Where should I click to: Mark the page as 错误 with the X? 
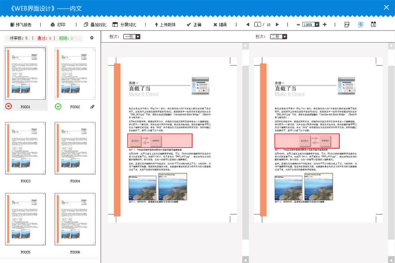point(220,24)
